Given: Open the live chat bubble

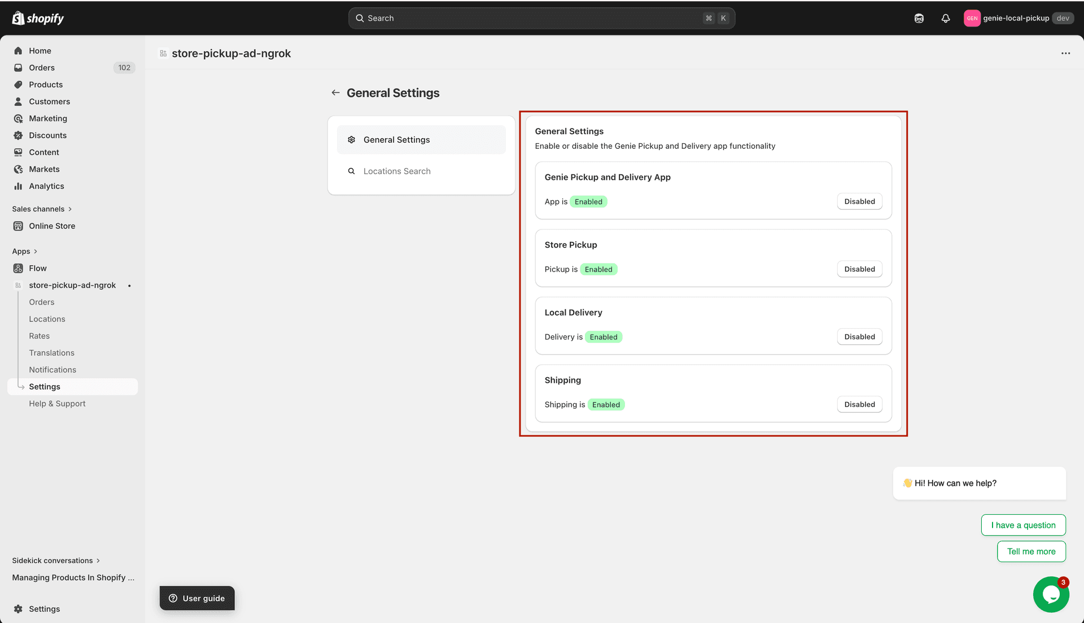Looking at the screenshot, I should click(1051, 594).
